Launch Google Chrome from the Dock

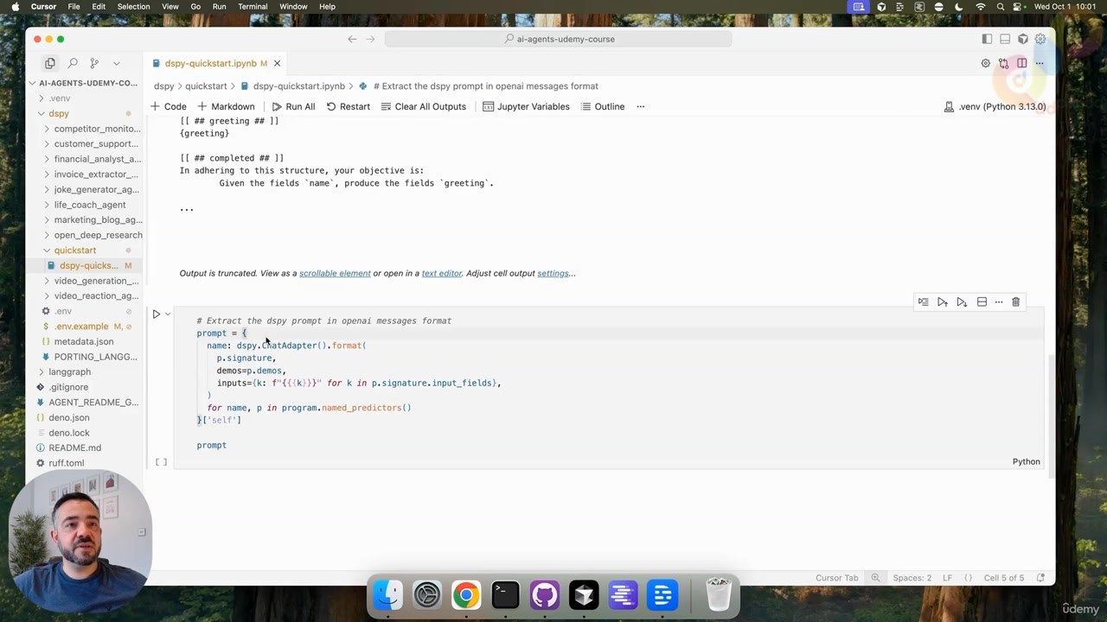coord(466,595)
